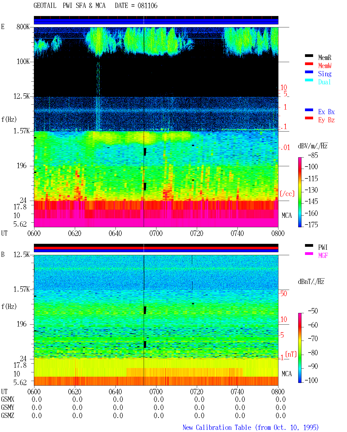Click the -100 value on magnetic color scale

point(311,380)
